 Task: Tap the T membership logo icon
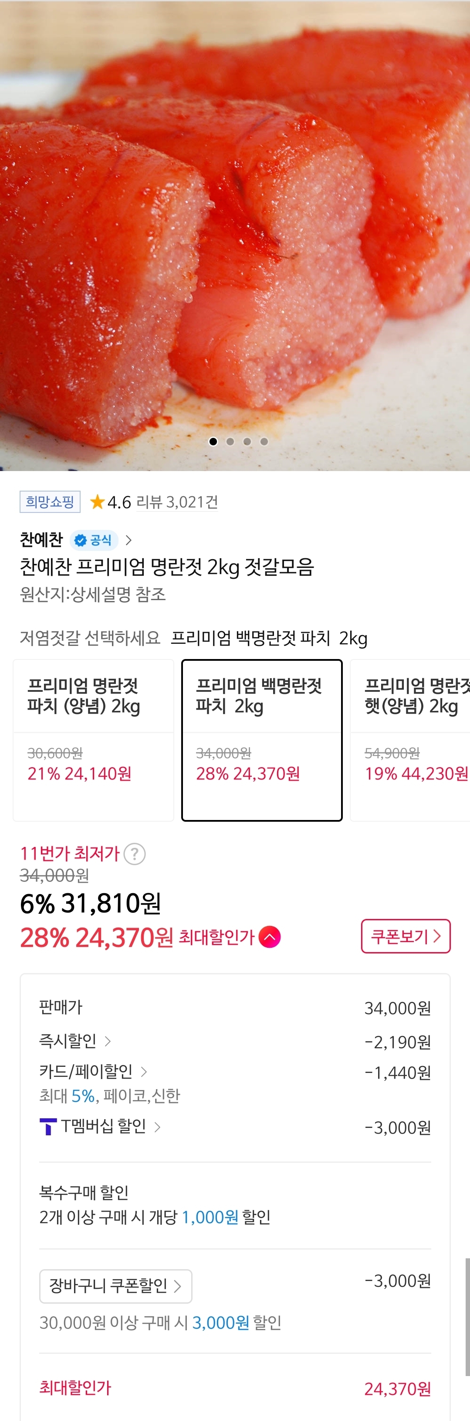tap(48, 1127)
